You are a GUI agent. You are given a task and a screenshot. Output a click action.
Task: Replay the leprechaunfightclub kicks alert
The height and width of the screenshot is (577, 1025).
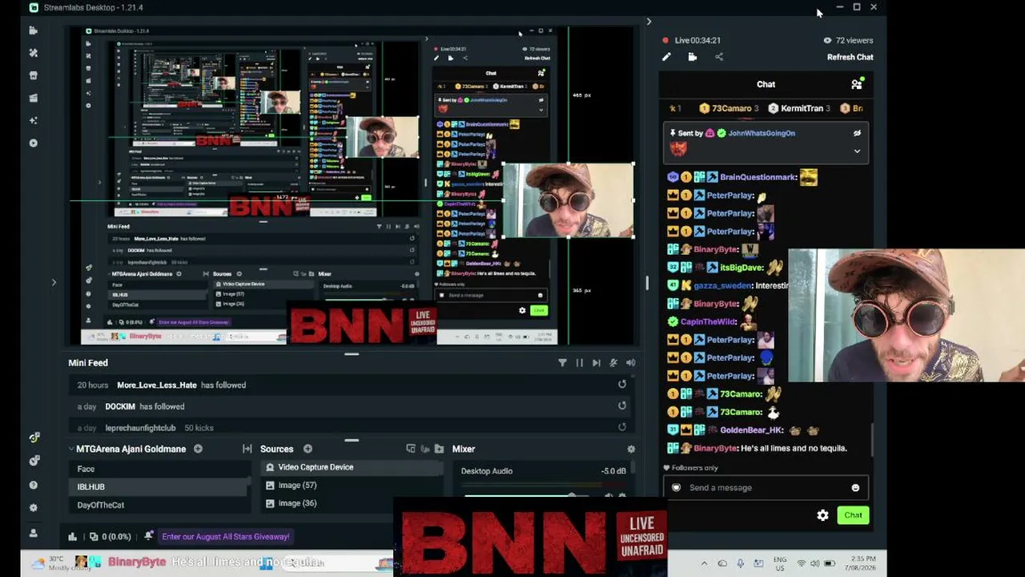[x=621, y=427]
